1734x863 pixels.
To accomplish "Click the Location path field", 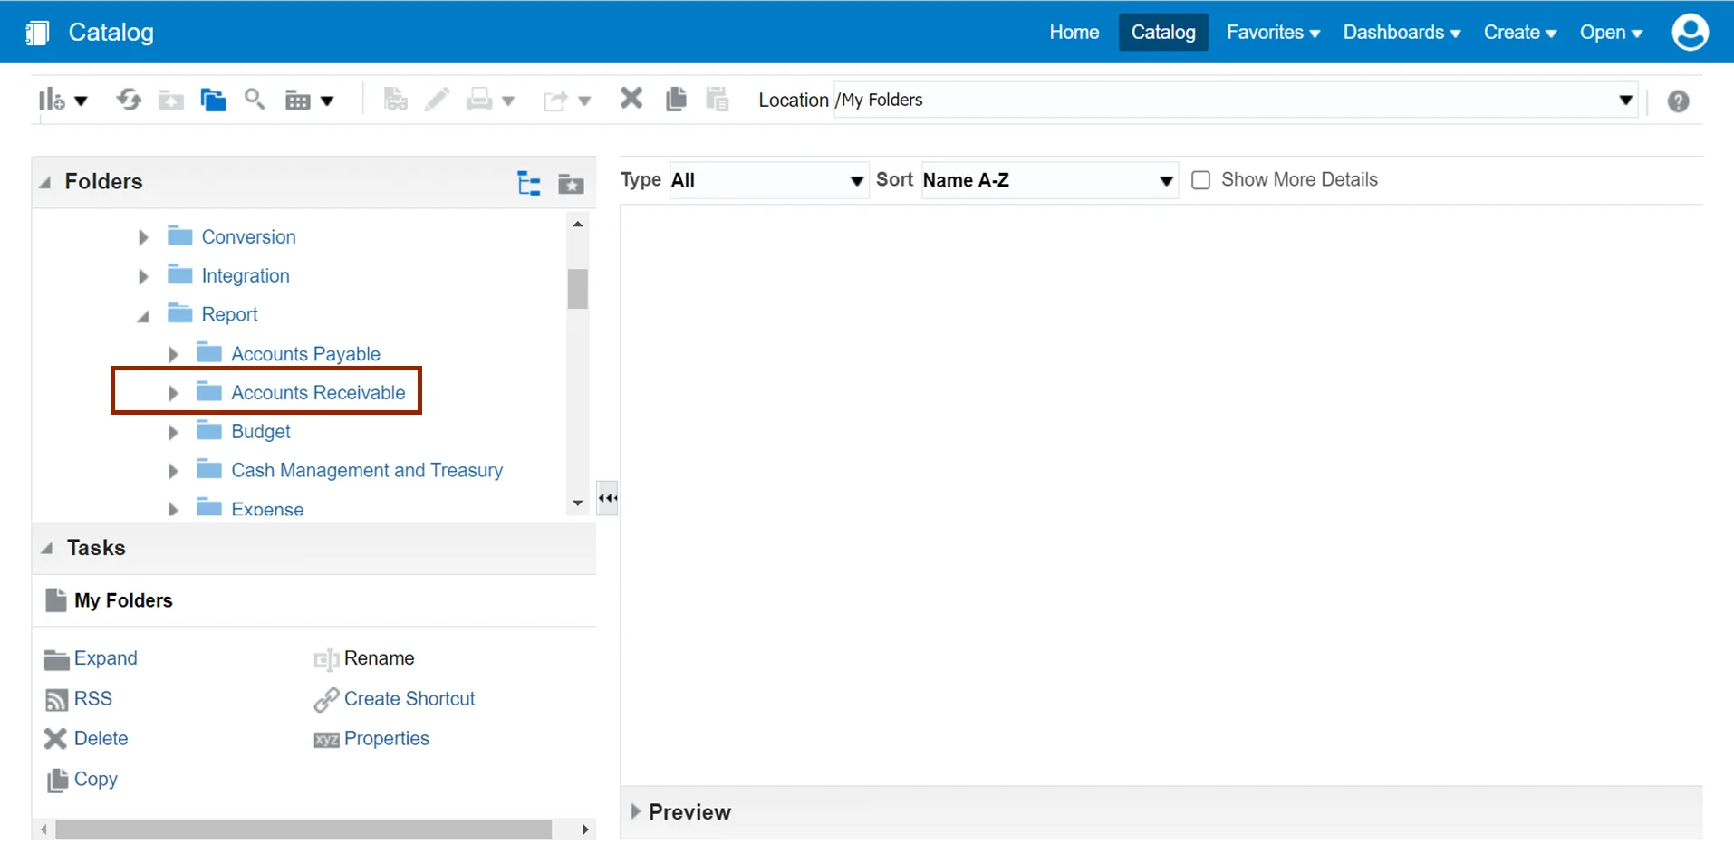I will [x=1223, y=100].
